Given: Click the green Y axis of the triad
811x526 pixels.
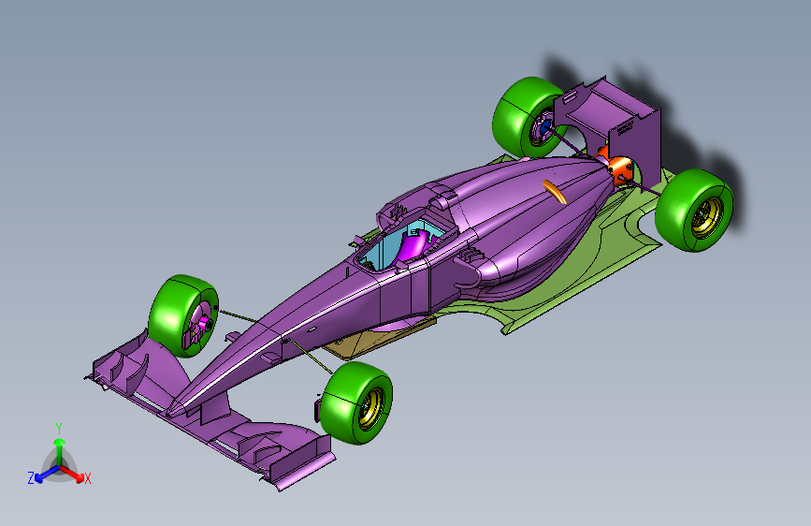Looking at the screenshot, I should coord(60,450).
